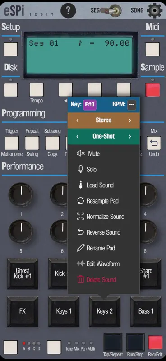Go to previous option left of Stereo
The image size is (166, 361).
78,120
